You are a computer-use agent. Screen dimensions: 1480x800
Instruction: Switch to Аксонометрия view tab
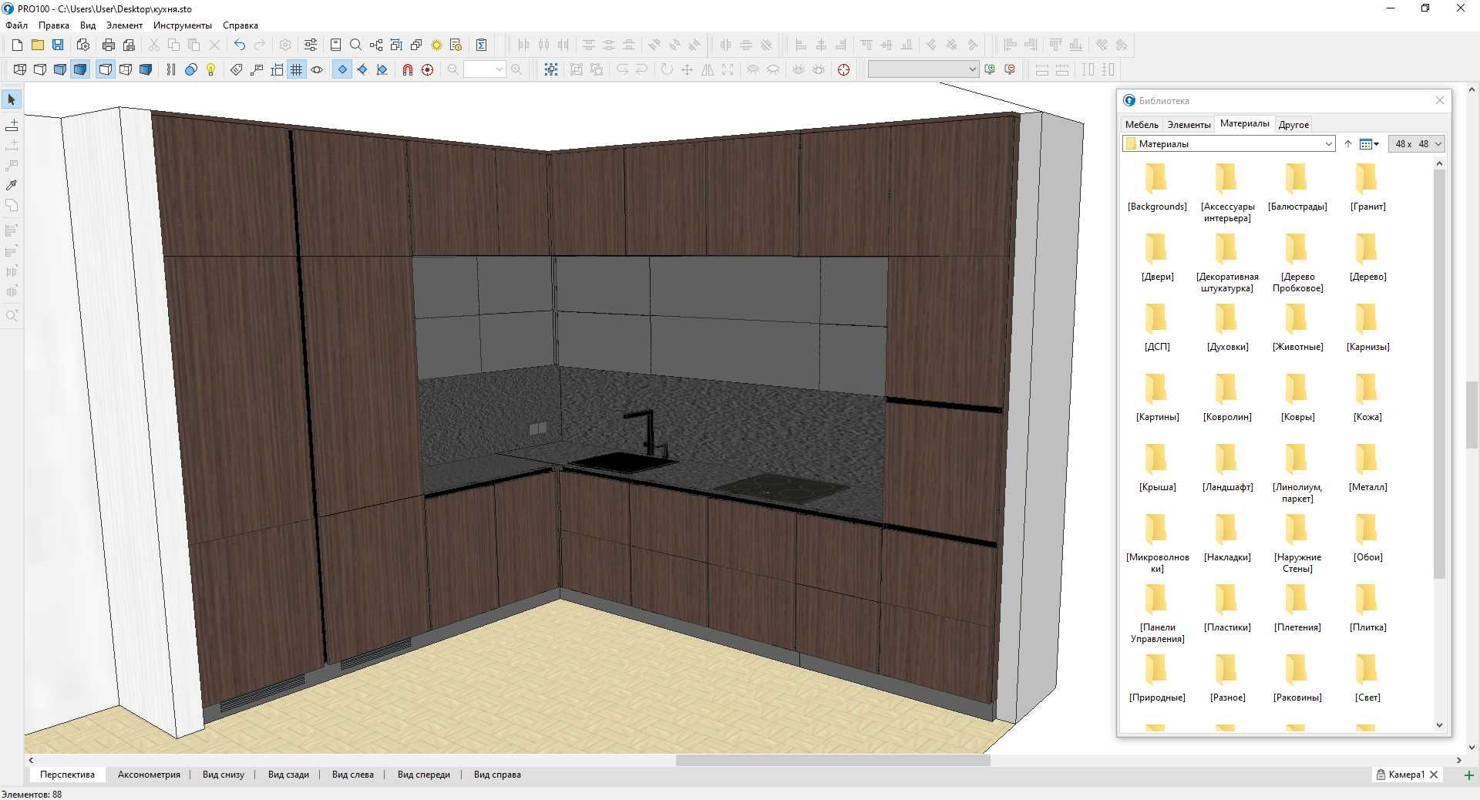point(149,775)
